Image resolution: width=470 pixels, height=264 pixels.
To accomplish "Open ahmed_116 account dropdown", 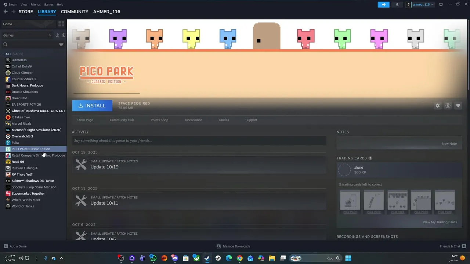I will point(423,4).
